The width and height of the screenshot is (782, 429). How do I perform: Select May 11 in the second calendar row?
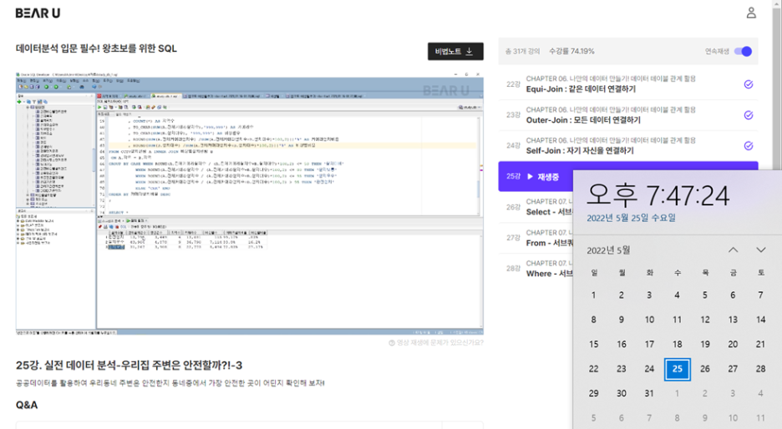pyautogui.click(x=678, y=320)
